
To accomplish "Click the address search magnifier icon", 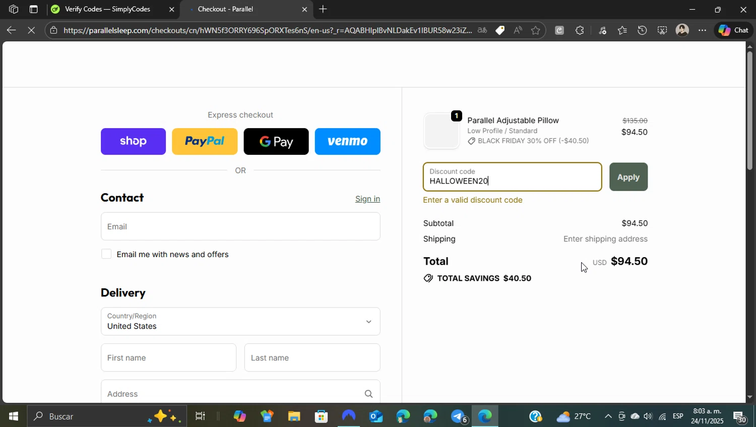I will click(x=368, y=394).
